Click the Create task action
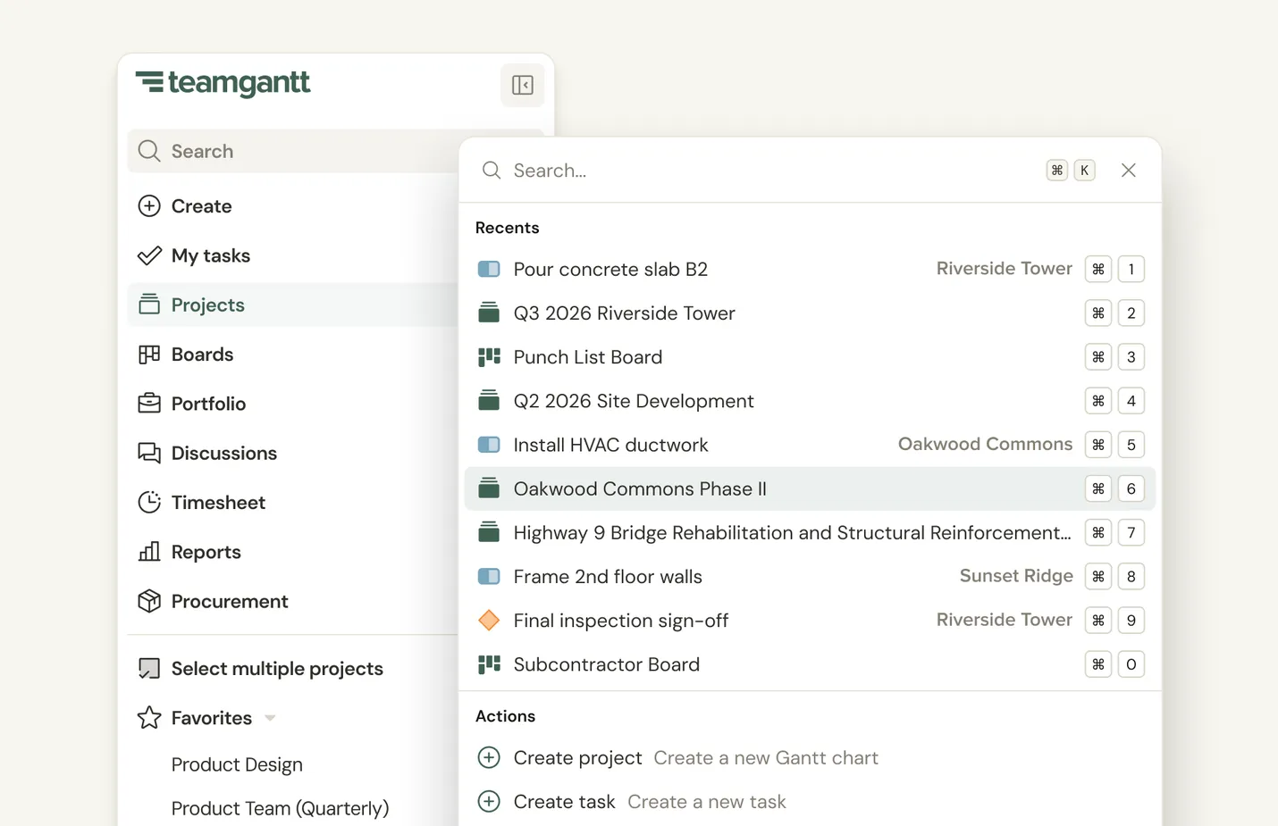The width and height of the screenshot is (1278, 826). (x=810, y=801)
